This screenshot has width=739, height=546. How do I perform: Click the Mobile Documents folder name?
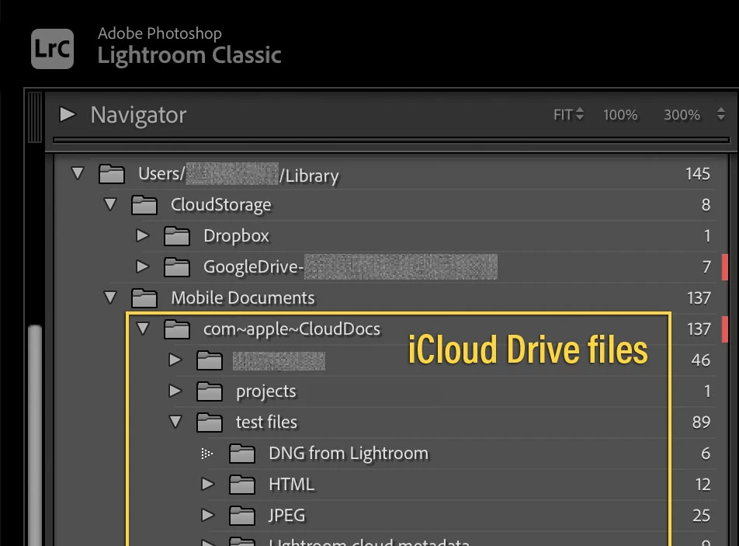[x=243, y=298]
